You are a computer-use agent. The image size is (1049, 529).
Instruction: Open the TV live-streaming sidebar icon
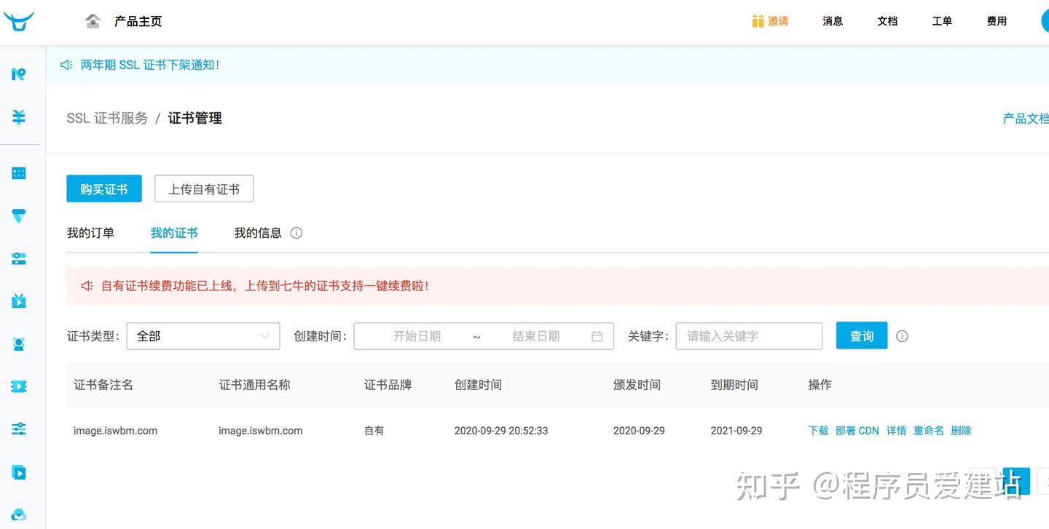(x=19, y=301)
